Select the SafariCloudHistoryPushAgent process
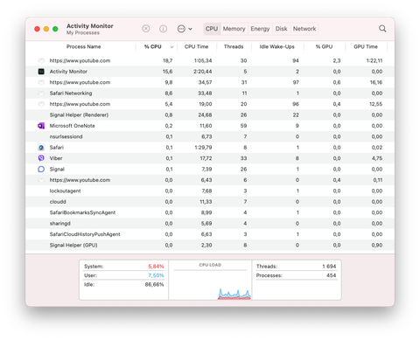This screenshot has width=420, height=340. click(85, 234)
